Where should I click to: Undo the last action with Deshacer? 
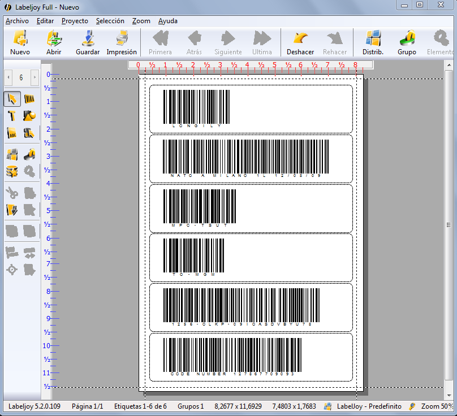click(x=300, y=42)
